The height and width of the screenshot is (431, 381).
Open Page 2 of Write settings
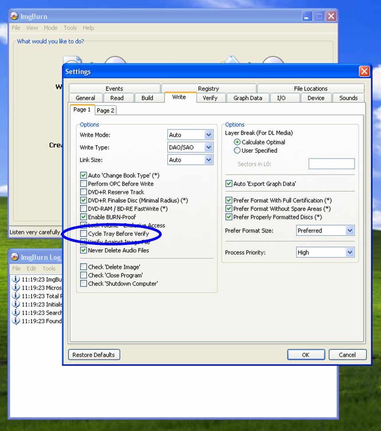click(105, 110)
